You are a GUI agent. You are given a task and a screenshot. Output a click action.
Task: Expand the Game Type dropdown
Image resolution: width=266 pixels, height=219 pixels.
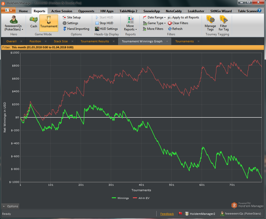[x=154, y=23]
